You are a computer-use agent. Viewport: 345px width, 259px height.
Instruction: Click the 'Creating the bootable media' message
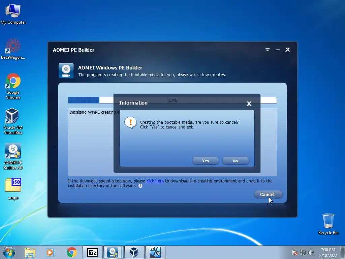[x=189, y=124]
